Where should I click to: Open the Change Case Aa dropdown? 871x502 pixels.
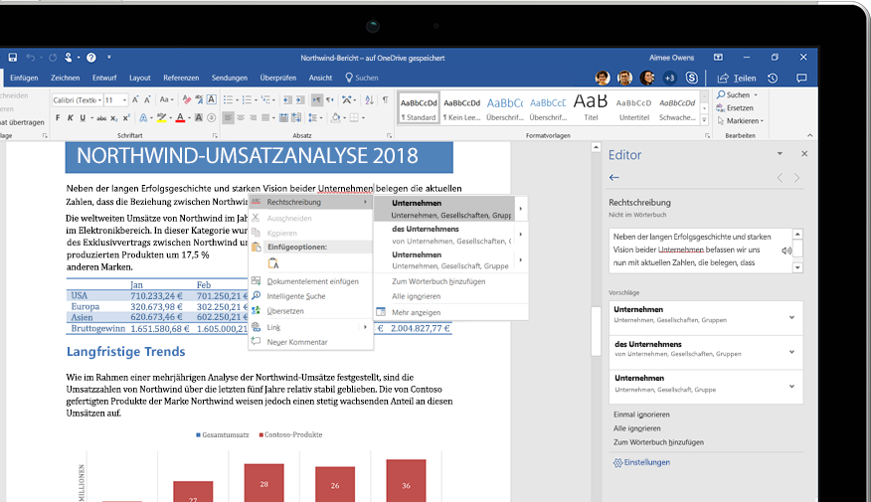(x=167, y=100)
